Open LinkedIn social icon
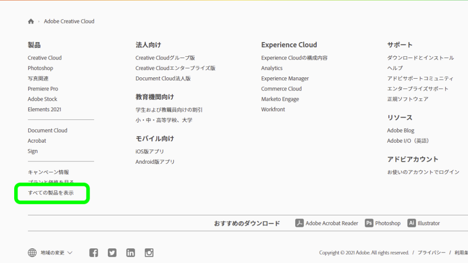The height and width of the screenshot is (263, 468). (130, 253)
